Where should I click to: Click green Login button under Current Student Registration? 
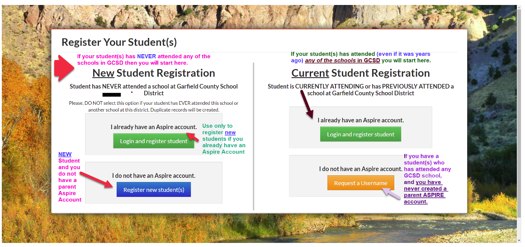tap(360, 135)
